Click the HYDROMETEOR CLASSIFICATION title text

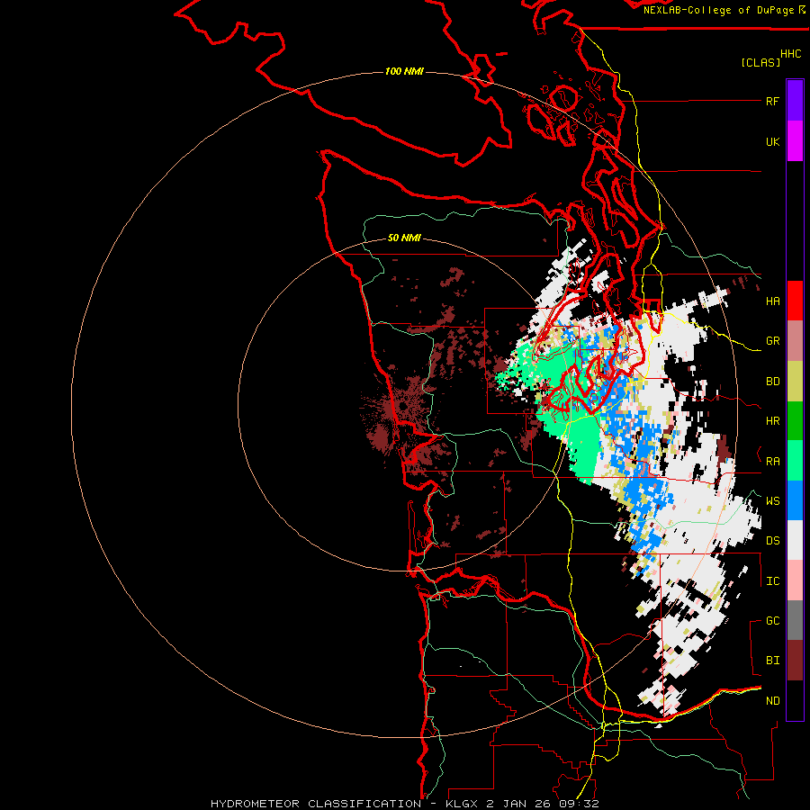[316, 804]
